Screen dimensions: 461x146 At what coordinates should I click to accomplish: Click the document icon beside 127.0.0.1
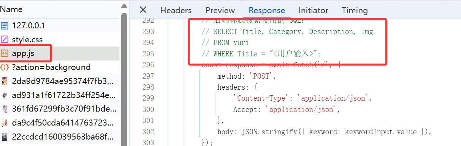point(5,26)
